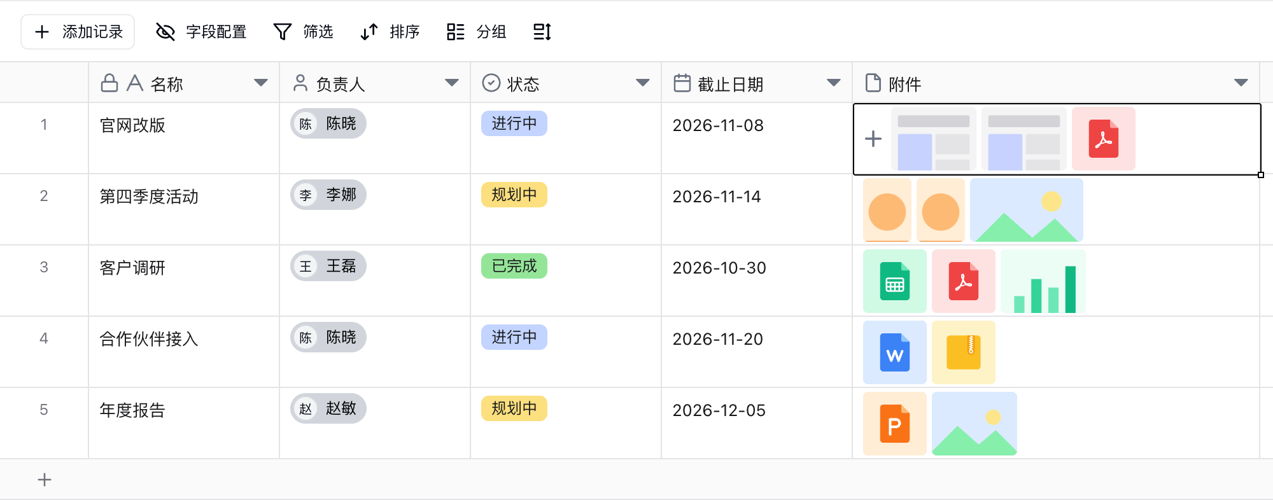Open the PowerPoint attachment in 年度报告 row
Viewport: 1273px width, 500px height.
895,424
